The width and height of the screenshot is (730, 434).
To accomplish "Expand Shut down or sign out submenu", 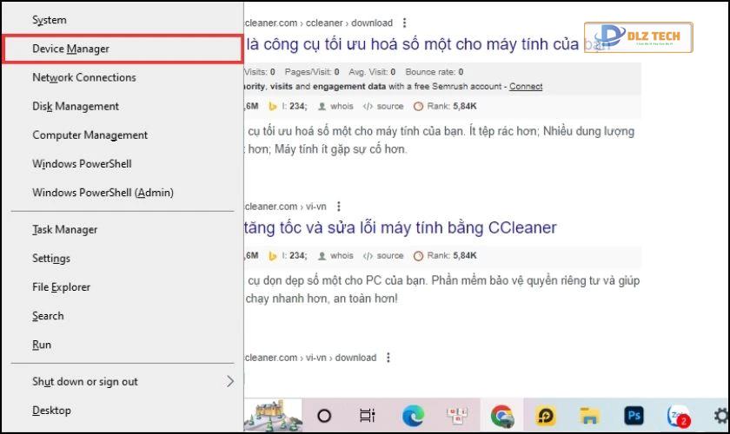I will (x=123, y=382).
